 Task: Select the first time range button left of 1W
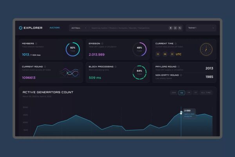[x=174, y=93]
